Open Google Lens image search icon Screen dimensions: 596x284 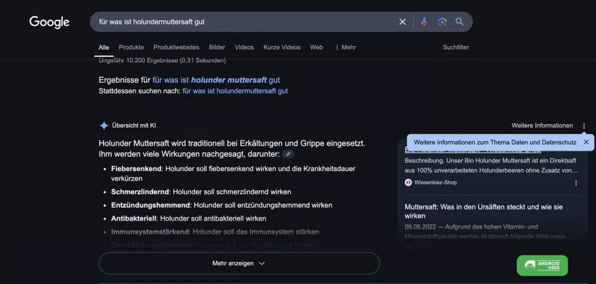pyautogui.click(x=442, y=22)
